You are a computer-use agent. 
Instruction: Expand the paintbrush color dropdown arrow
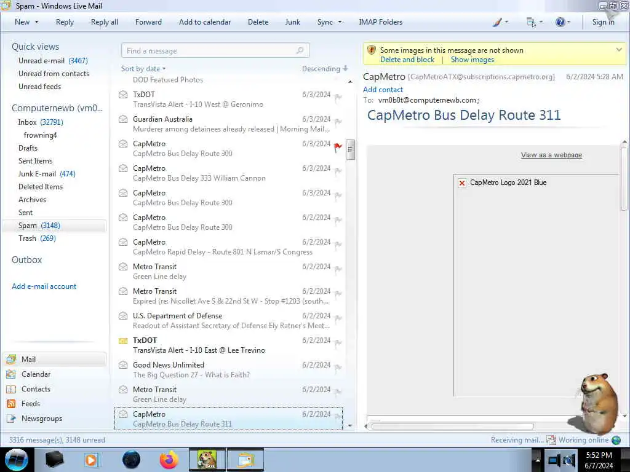(506, 22)
